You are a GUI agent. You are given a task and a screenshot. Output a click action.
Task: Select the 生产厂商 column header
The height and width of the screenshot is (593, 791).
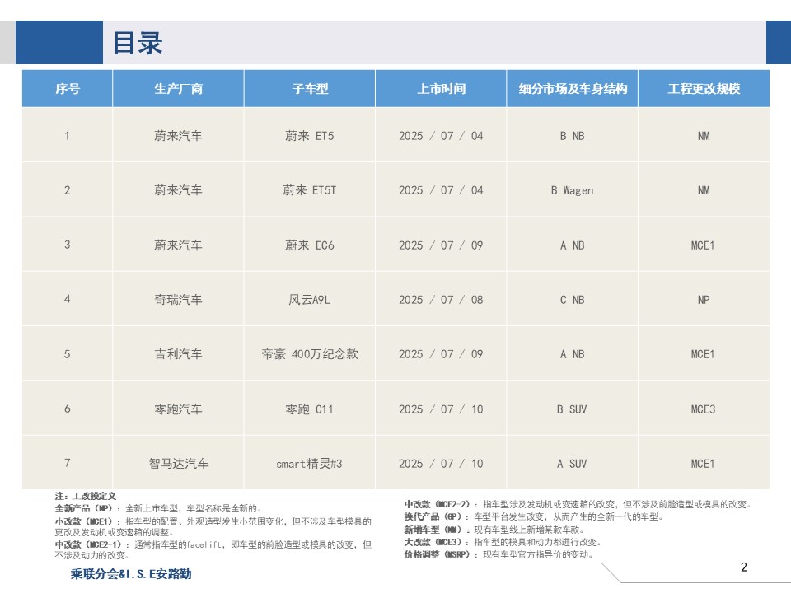(178, 89)
